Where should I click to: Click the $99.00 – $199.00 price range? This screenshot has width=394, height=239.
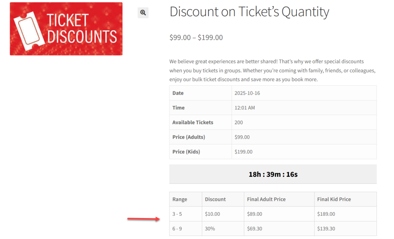click(196, 38)
